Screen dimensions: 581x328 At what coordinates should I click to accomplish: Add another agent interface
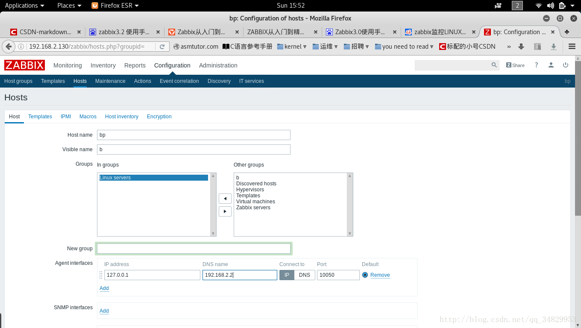104,288
